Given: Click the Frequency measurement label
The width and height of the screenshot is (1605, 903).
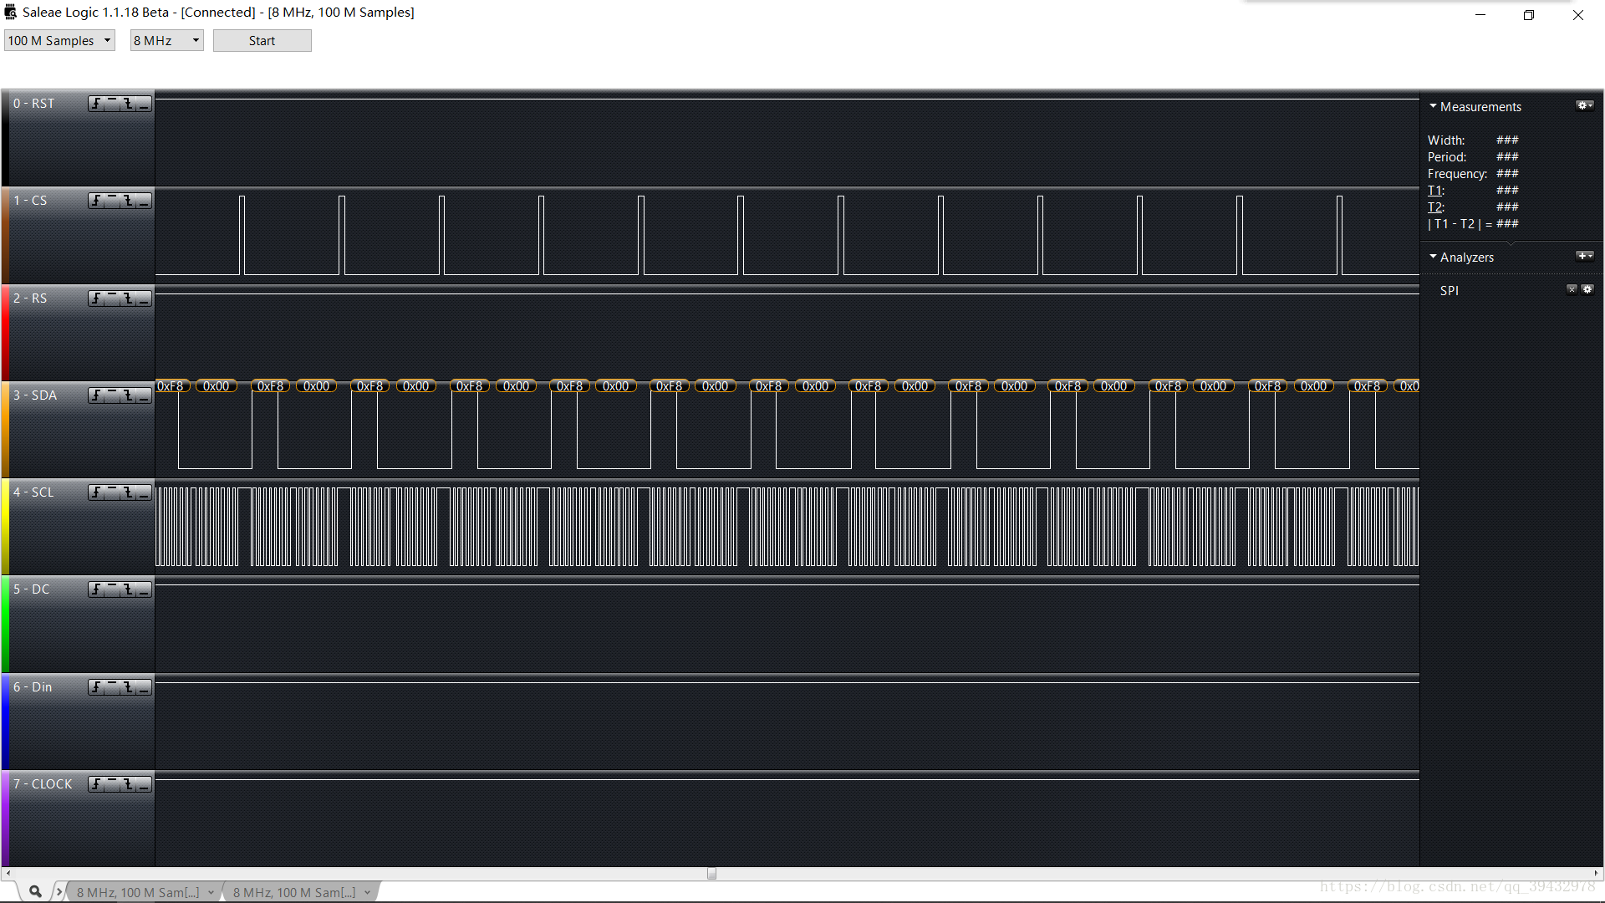Looking at the screenshot, I should [x=1458, y=174].
